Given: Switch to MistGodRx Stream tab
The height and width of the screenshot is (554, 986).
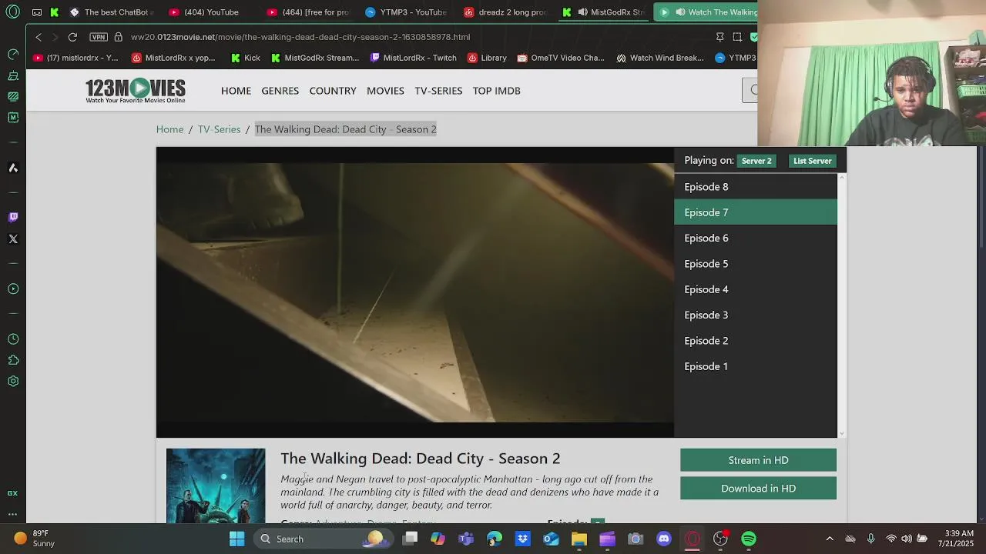Looking at the screenshot, I should (x=603, y=12).
